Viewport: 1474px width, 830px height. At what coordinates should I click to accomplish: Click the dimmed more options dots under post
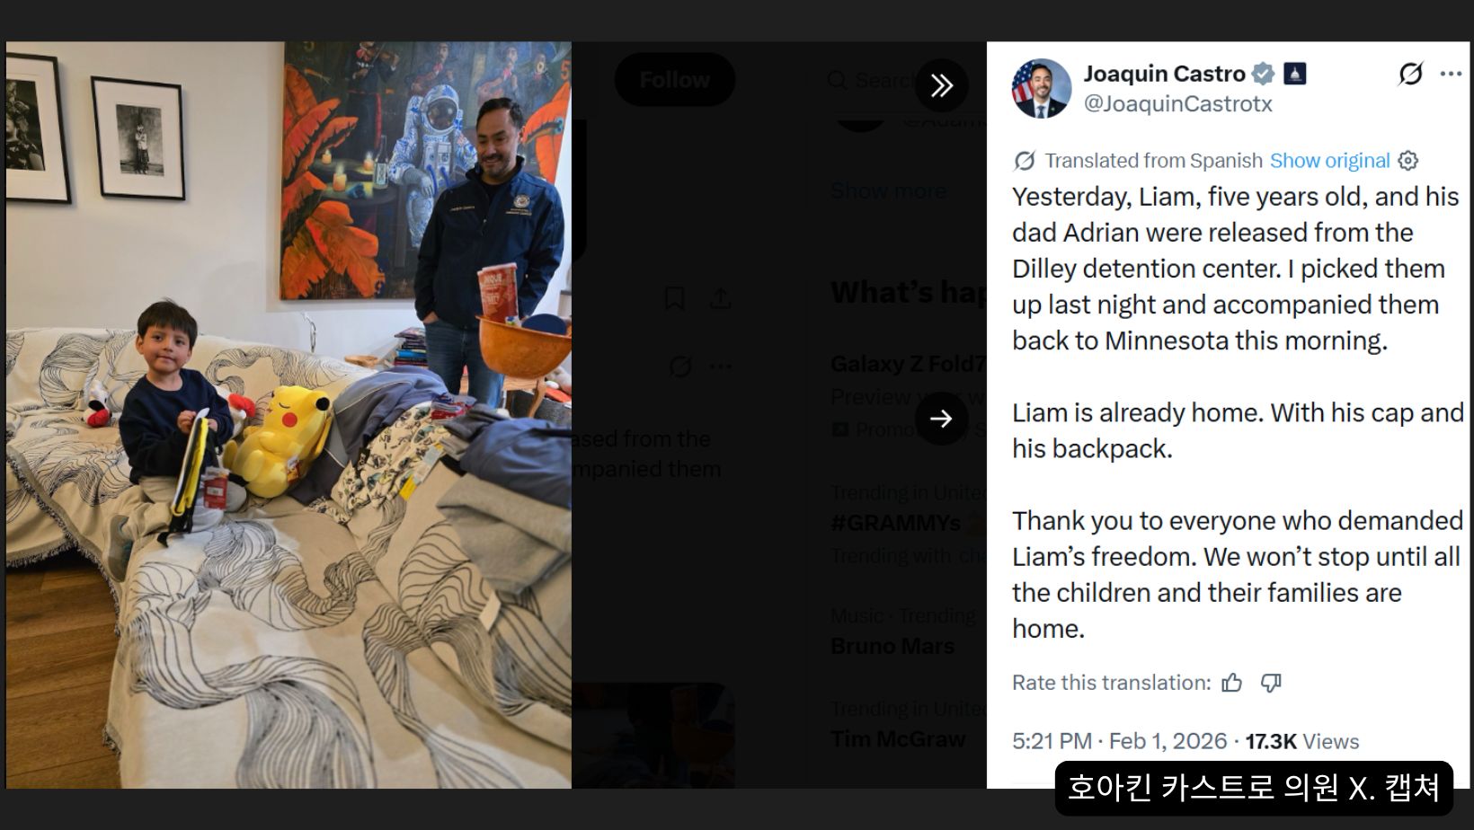[721, 366]
